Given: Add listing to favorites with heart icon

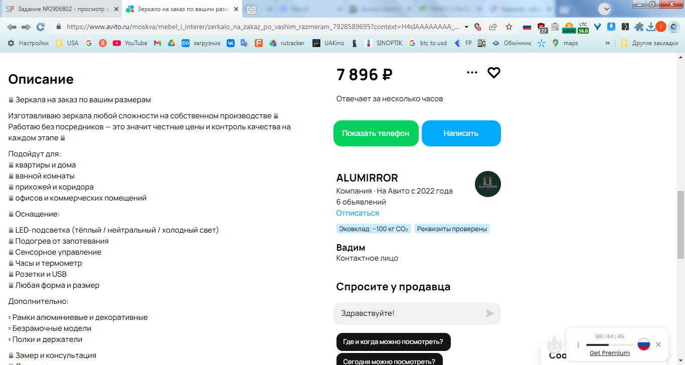Looking at the screenshot, I should [x=494, y=73].
